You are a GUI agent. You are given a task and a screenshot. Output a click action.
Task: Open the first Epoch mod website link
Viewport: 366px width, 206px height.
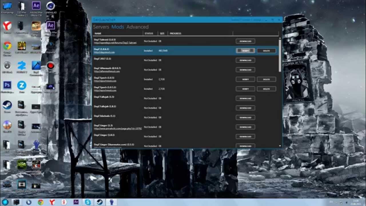click(x=105, y=81)
